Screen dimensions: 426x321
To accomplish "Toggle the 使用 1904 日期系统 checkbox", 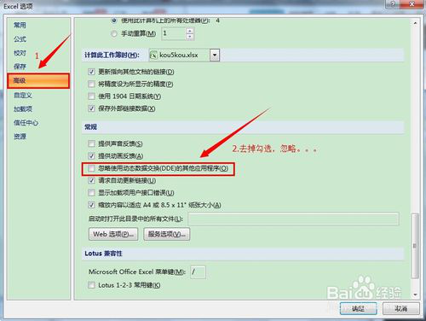I will pyautogui.click(x=91, y=96).
